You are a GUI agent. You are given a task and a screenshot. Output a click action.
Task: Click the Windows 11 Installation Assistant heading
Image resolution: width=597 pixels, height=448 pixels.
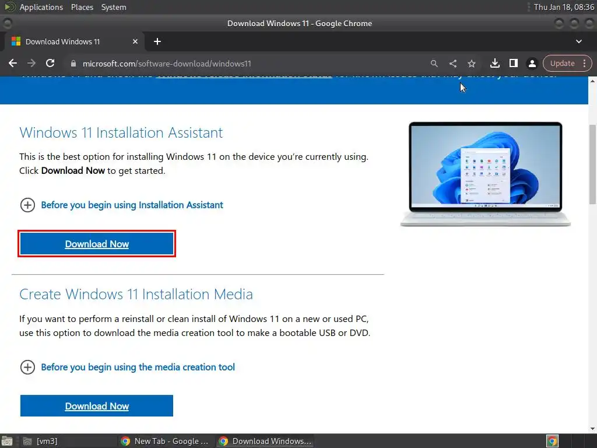[x=121, y=132]
